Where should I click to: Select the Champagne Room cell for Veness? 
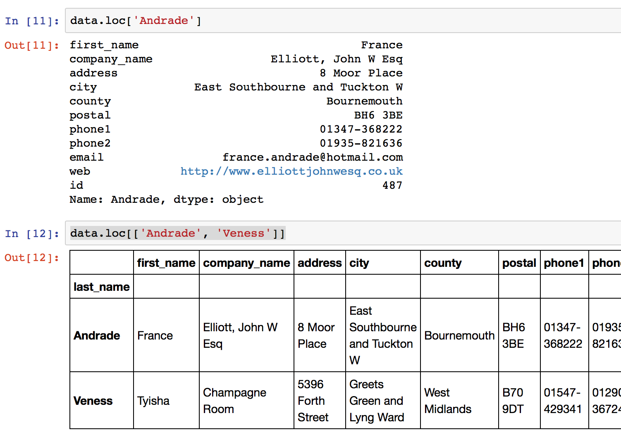(235, 401)
